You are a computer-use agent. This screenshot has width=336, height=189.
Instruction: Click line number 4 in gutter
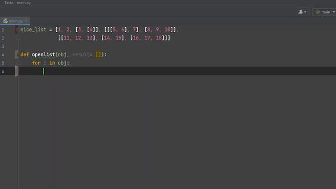point(3,55)
